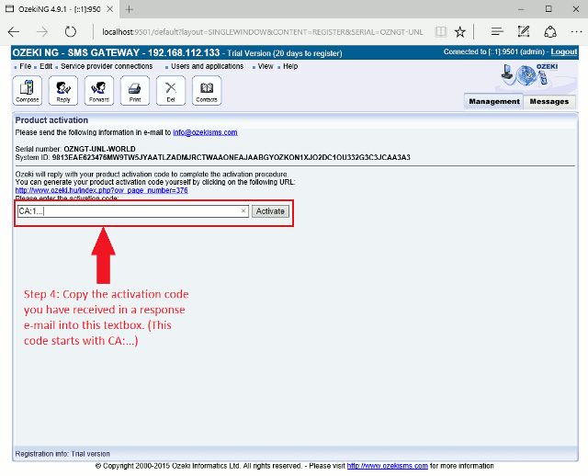Click the browser forward arrow
588x476 pixels.
(x=42, y=32)
